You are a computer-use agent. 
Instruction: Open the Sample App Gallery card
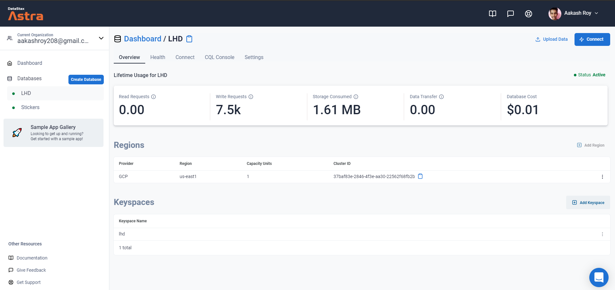coord(53,133)
